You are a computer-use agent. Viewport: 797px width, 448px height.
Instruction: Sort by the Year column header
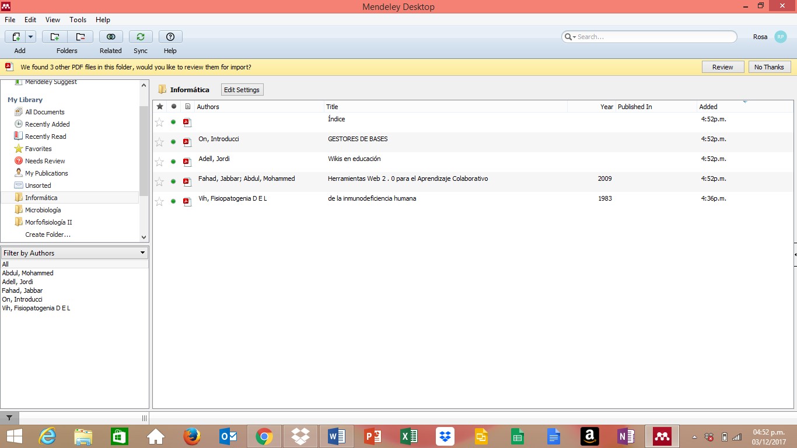pos(592,107)
